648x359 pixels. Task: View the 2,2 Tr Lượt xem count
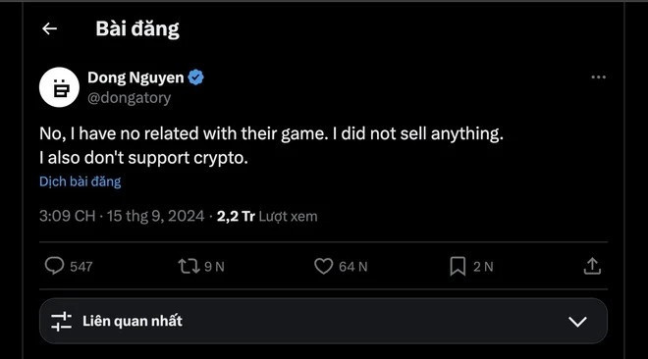coord(267,216)
